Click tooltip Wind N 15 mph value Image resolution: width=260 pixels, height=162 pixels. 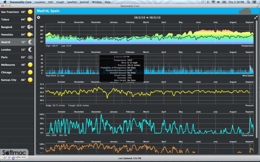pos(132,63)
